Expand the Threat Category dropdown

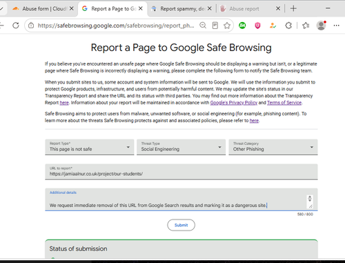click(x=273, y=147)
